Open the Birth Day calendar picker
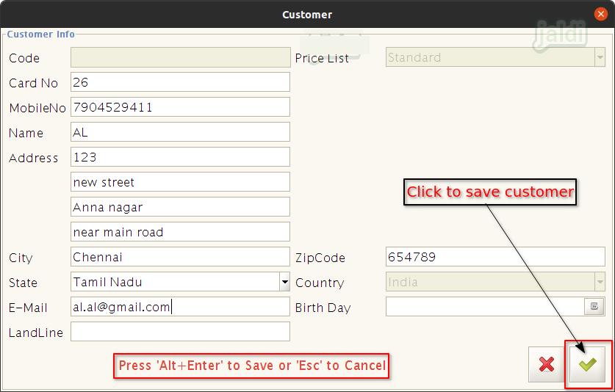 [x=594, y=307]
